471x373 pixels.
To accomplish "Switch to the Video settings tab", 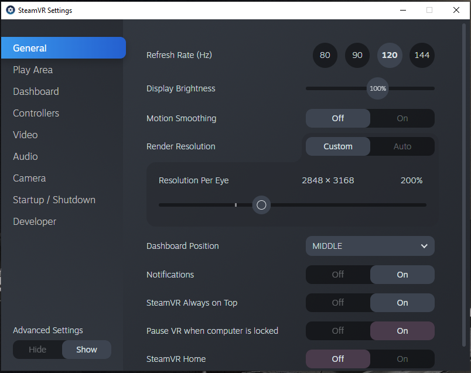I will coord(25,135).
